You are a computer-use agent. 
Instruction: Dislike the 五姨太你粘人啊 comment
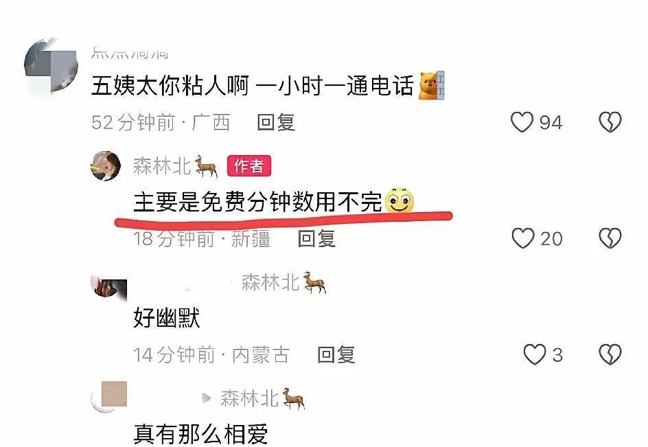click(x=610, y=122)
